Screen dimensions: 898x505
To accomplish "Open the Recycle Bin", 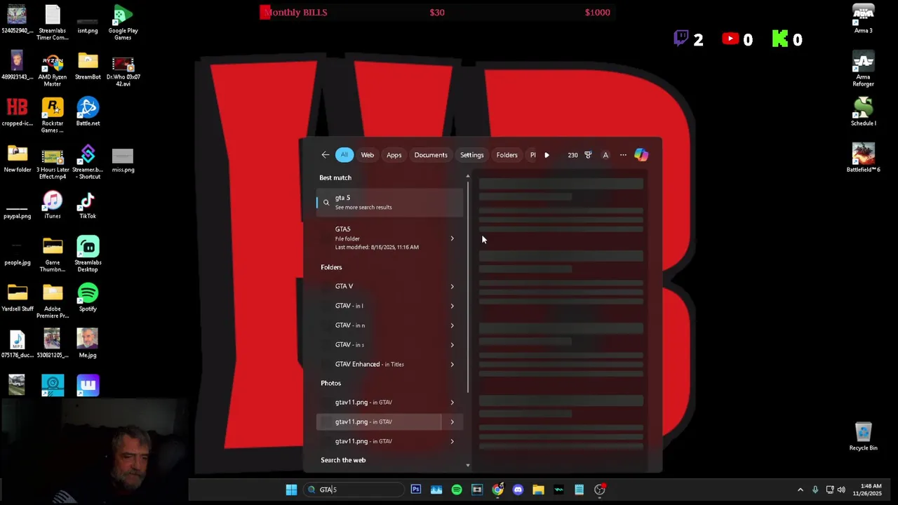I will click(x=863, y=437).
